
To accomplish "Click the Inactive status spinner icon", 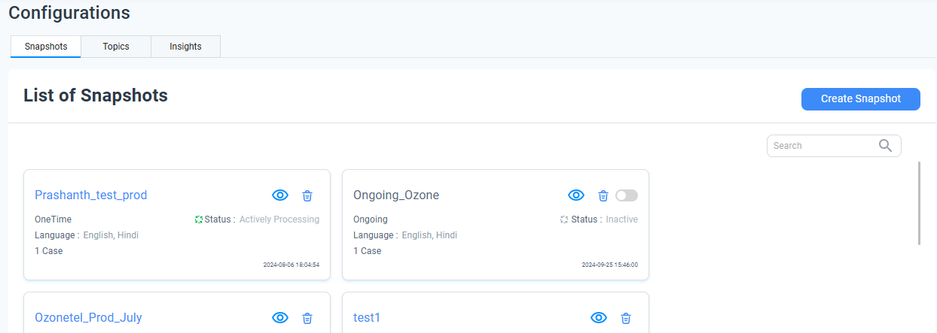I will pyautogui.click(x=564, y=219).
